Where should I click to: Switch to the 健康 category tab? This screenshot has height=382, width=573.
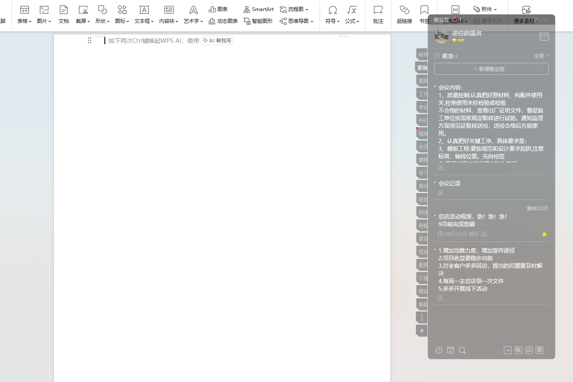pyautogui.click(x=422, y=160)
